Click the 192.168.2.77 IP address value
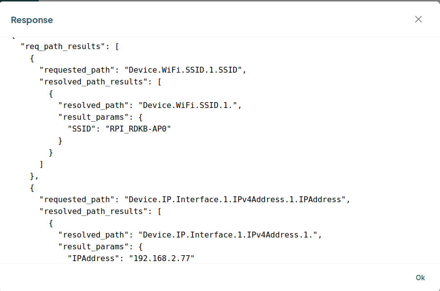The width and height of the screenshot is (440, 291). pos(162,259)
